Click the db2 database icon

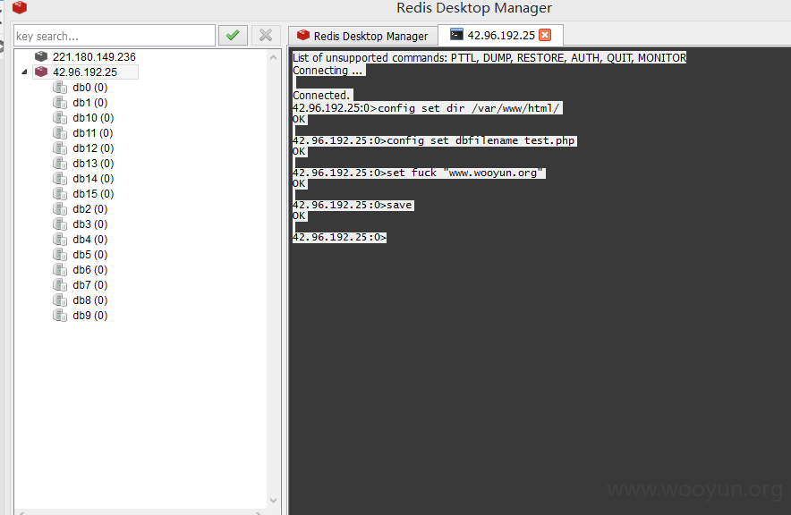[x=60, y=208]
